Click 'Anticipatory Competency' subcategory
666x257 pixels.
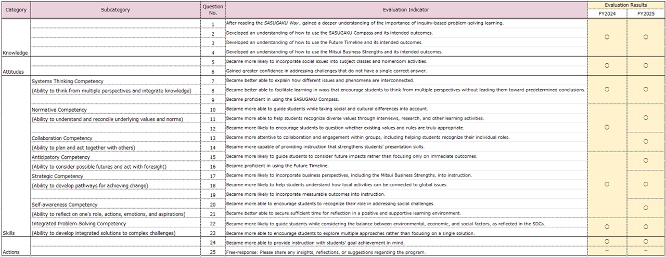[x=61, y=157]
